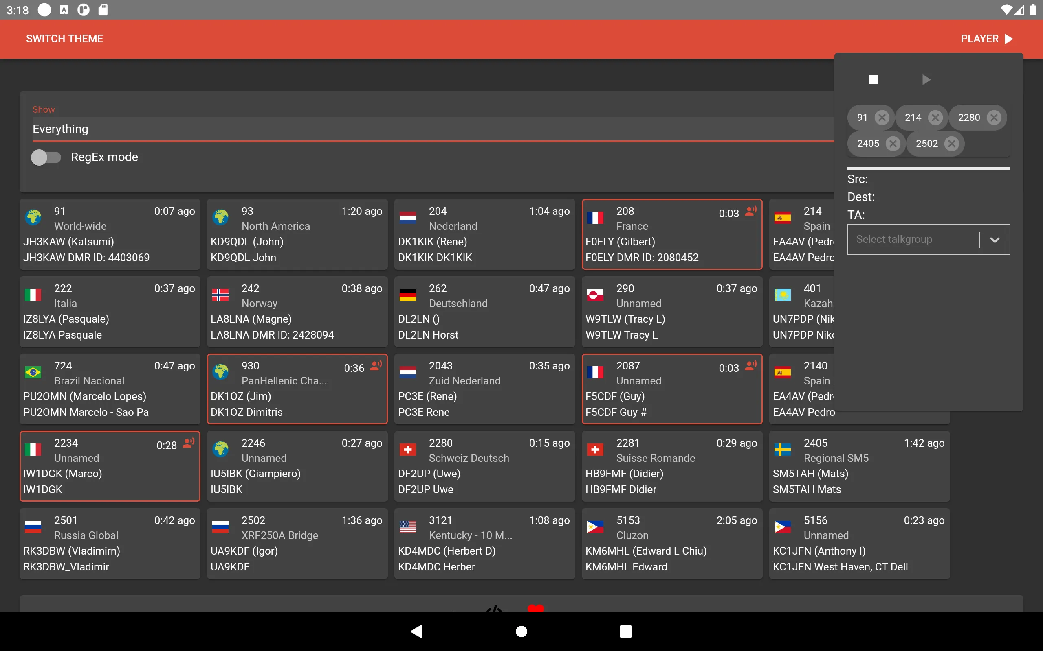
Task: Click the Russian flag on 2501 Russia Global
Action: coord(33,526)
